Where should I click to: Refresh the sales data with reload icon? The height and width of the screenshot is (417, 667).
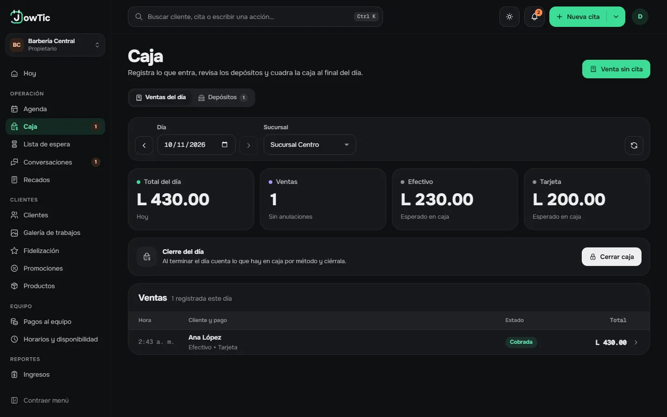click(x=634, y=145)
